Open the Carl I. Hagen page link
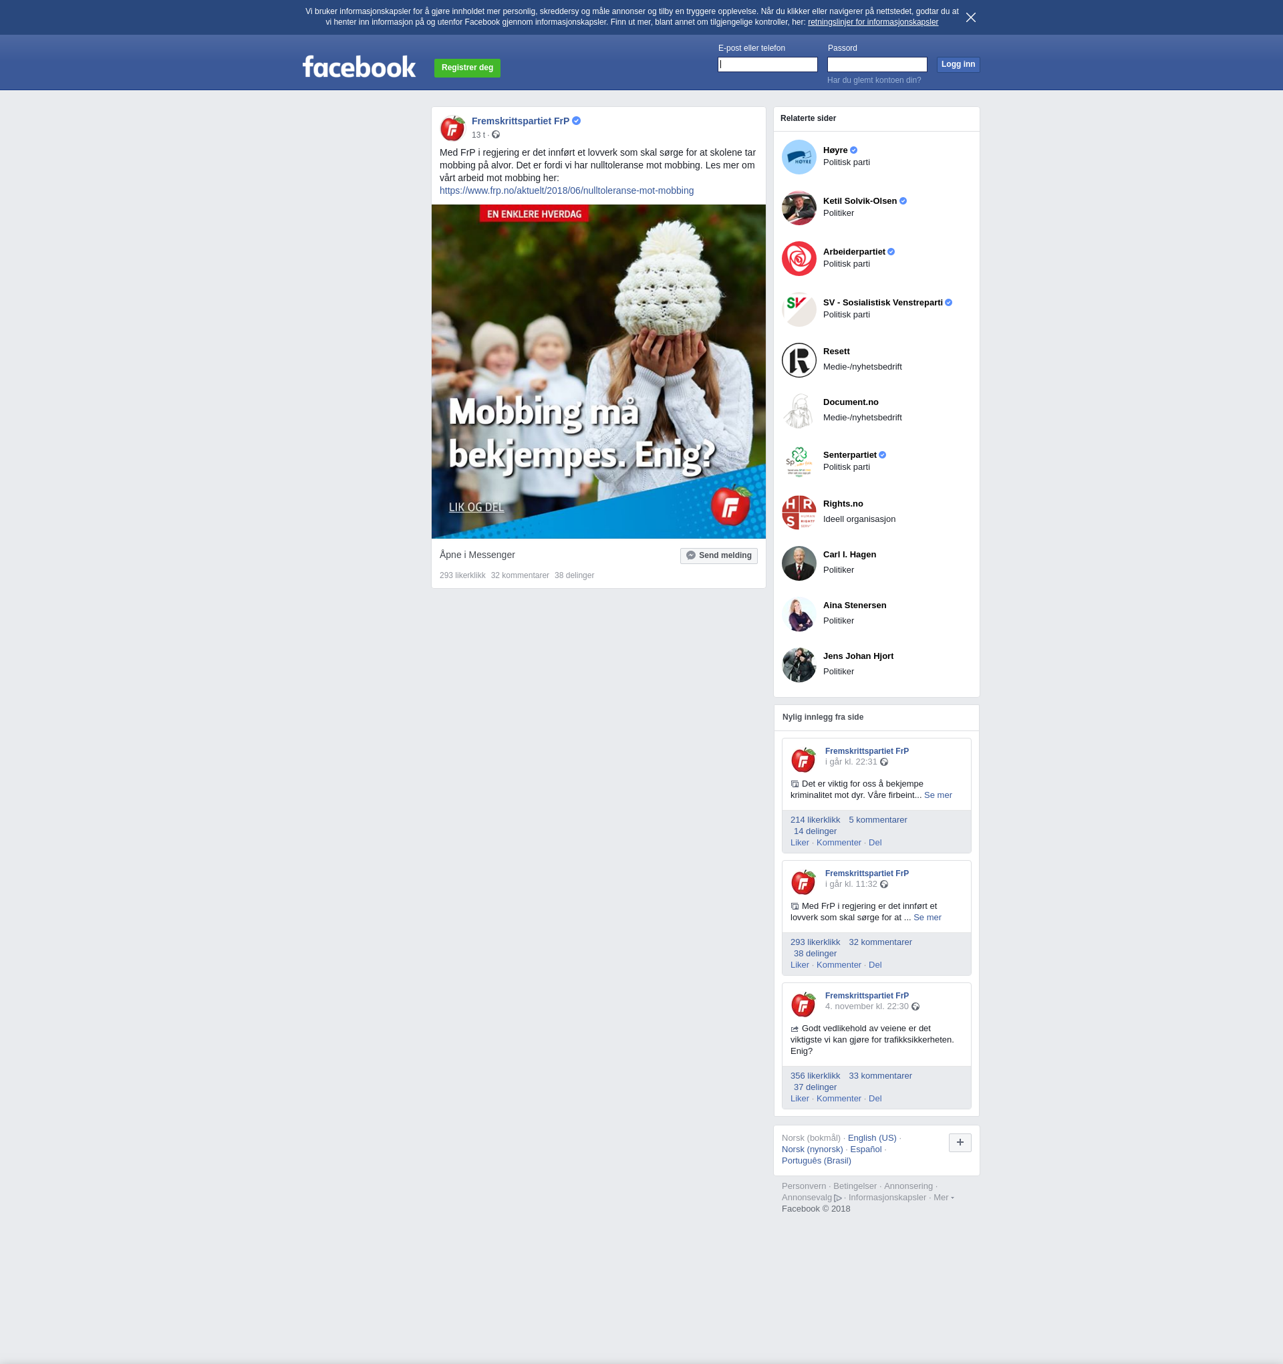 pyautogui.click(x=849, y=555)
